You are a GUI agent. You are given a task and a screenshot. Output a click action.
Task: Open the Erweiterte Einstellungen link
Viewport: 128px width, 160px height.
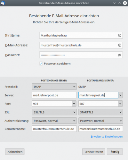(107, 137)
